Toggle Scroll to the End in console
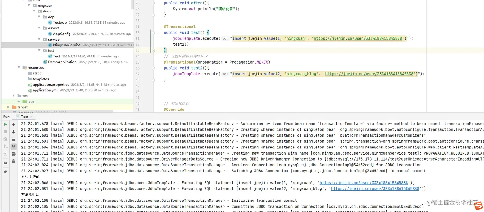Viewport: 484px width, 212px height. click(x=13, y=147)
